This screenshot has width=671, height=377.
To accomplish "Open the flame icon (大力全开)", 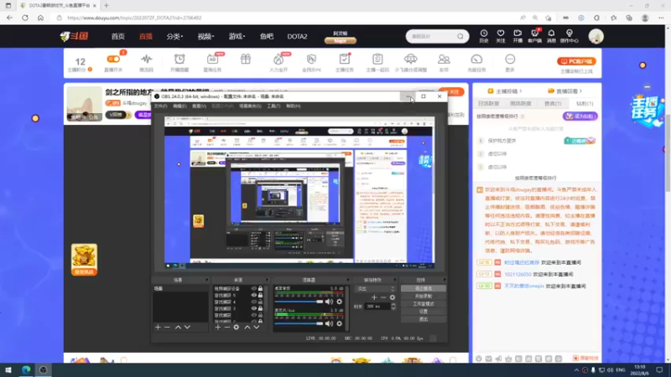I will (x=278, y=59).
